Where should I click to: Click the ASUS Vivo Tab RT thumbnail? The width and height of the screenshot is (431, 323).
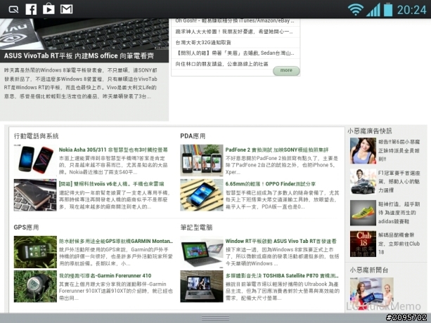[202, 252]
